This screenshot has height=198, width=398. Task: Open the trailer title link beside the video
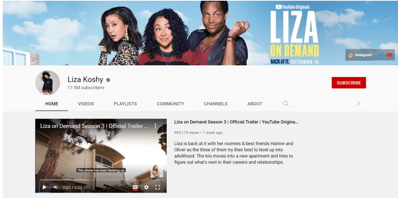[x=236, y=122]
